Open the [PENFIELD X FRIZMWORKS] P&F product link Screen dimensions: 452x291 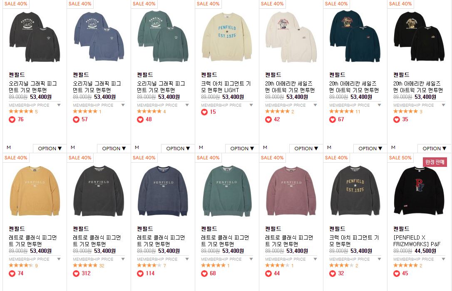click(417, 241)
